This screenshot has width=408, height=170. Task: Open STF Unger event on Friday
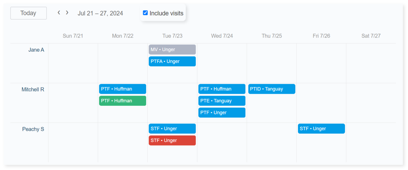point(321,128)
